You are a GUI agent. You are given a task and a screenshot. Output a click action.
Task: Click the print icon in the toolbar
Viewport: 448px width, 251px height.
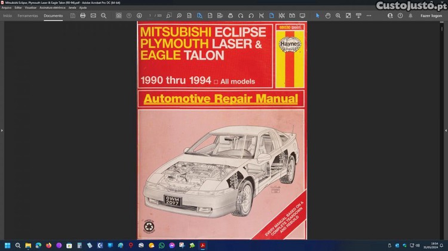coord(83,16)
